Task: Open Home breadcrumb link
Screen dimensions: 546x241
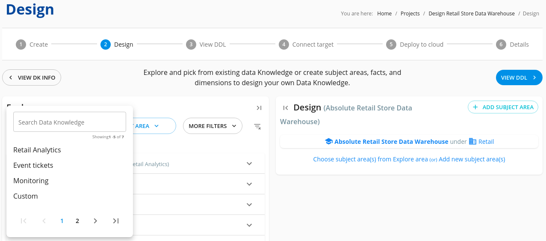Action: (x=384, y=14)
